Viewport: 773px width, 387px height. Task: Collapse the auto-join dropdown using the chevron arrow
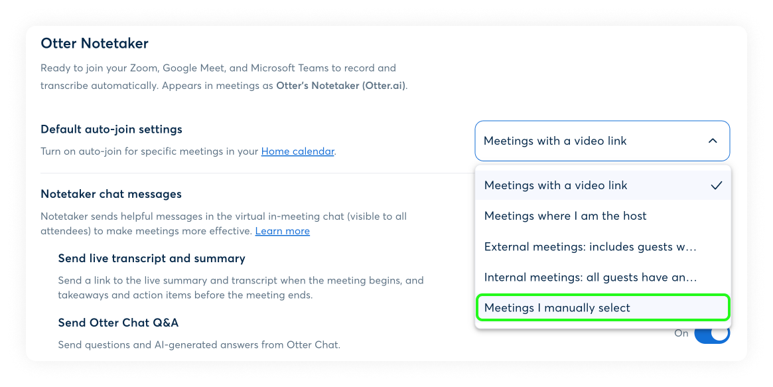coord(712,141)
